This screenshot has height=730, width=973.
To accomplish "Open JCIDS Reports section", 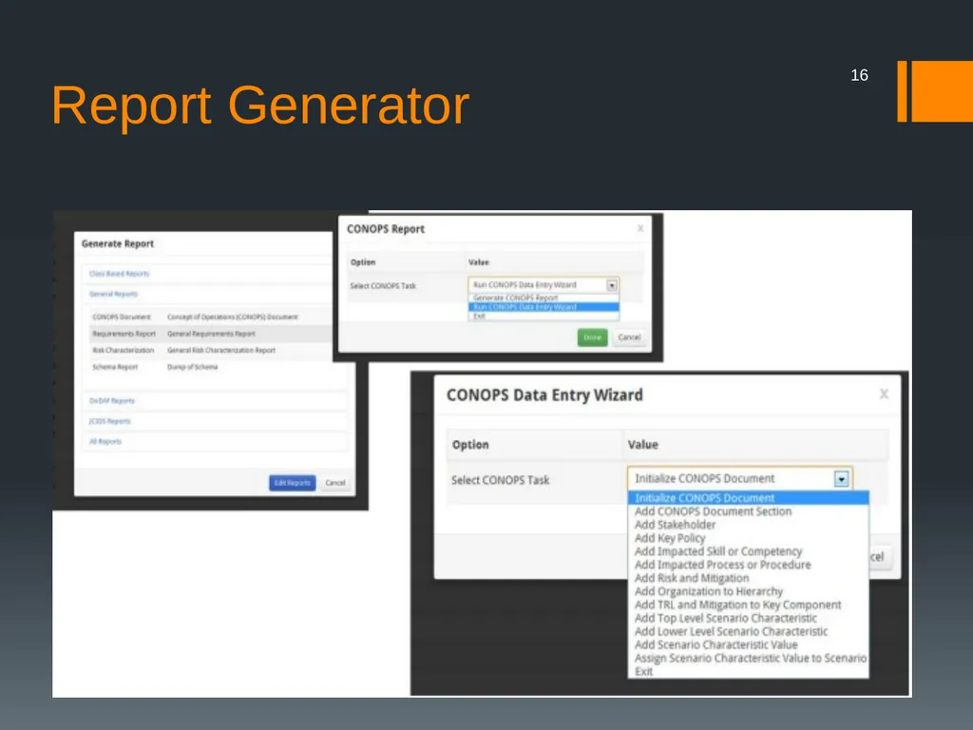I will [x=110, y=421].
